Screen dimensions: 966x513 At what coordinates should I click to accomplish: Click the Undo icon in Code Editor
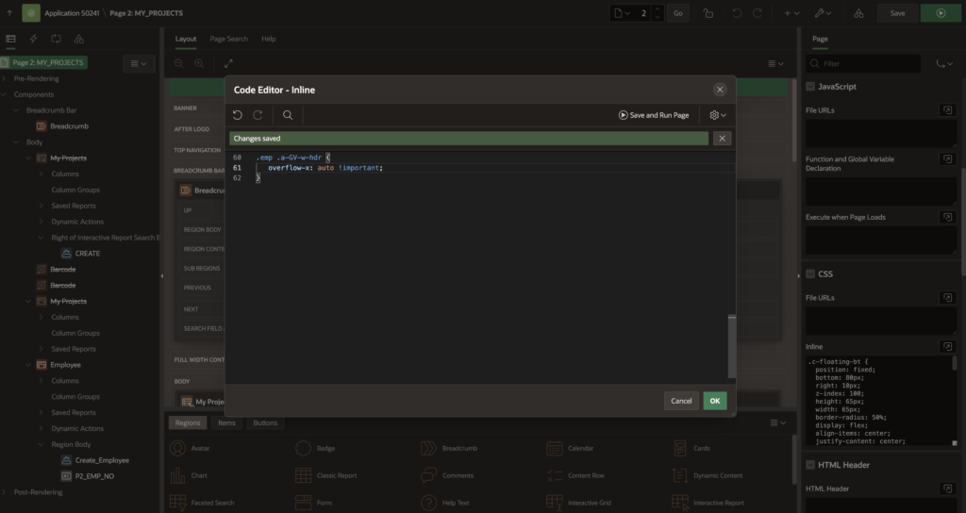point(238,115)
